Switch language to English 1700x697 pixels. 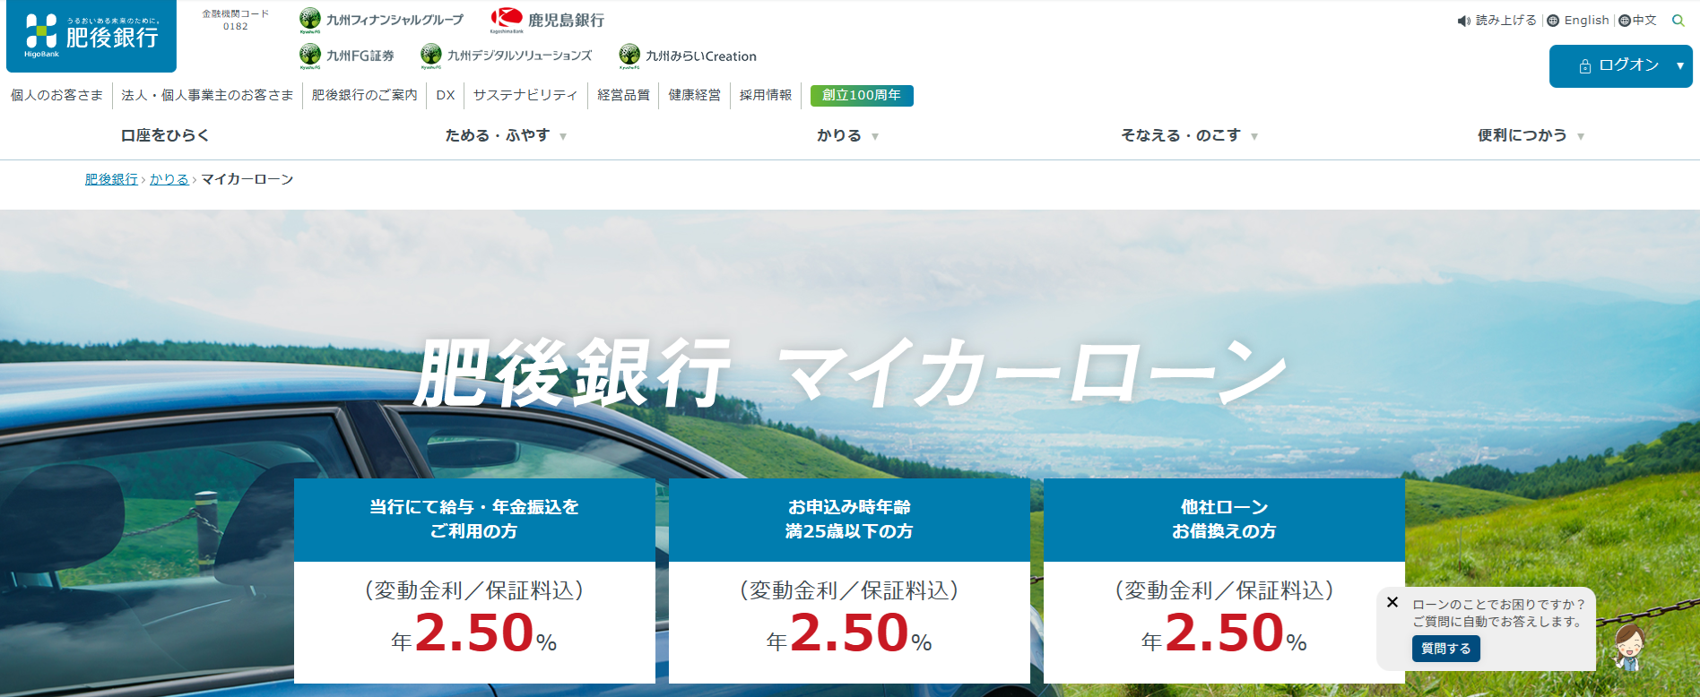(1578, 20)
